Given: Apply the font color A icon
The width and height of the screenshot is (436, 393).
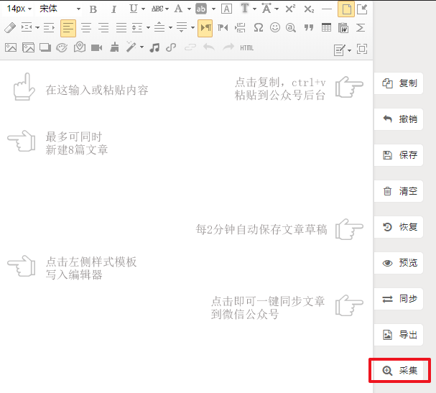Looking at the screenshot, I should pos(179,9).
